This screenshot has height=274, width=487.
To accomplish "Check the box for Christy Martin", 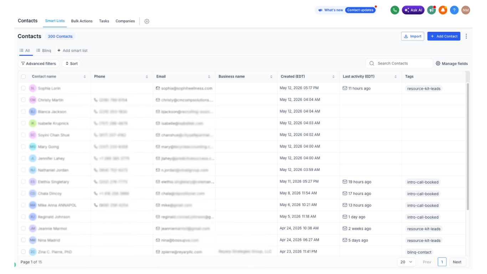I will coord(24,100).
